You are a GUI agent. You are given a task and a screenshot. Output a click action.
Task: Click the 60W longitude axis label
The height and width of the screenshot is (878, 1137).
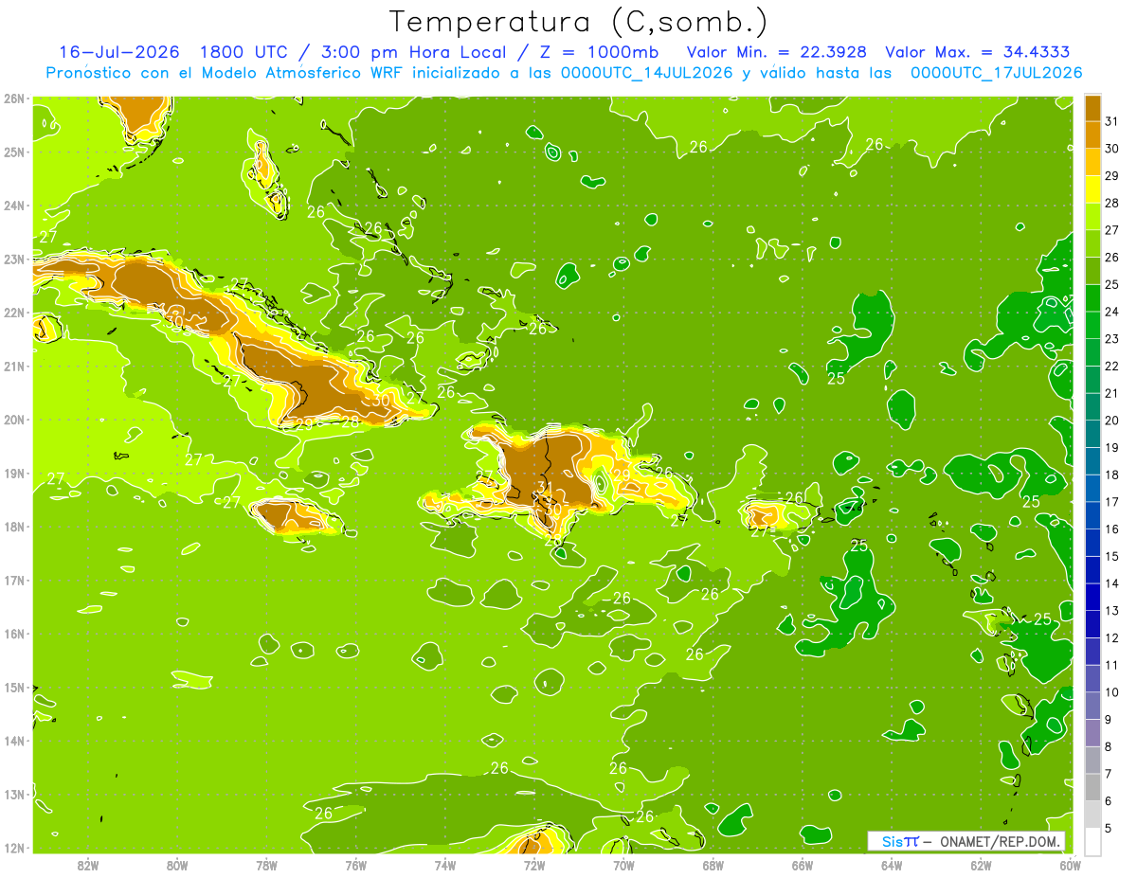click(1071, 865)
